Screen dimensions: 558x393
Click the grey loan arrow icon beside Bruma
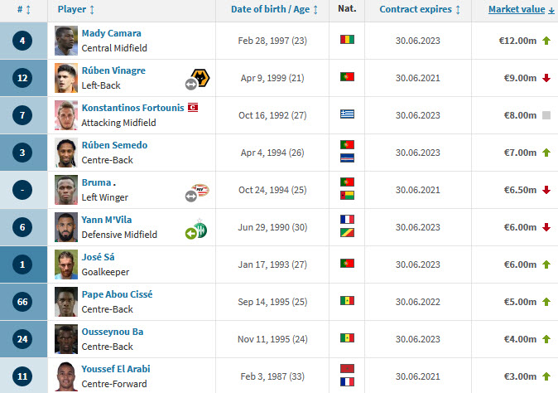(x=191, y=196)
